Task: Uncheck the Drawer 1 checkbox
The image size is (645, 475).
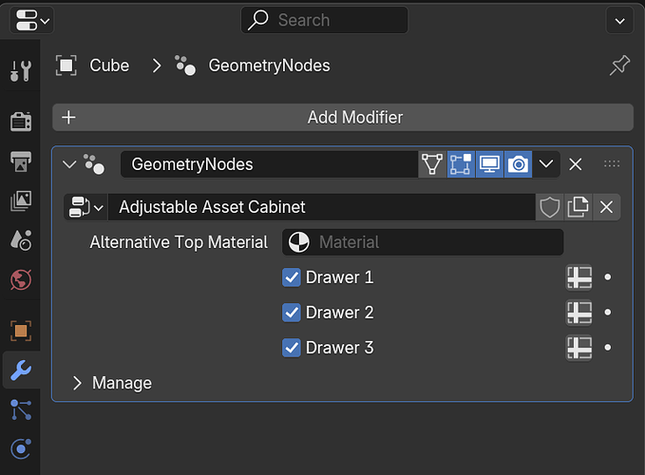Action: click(292, 277)
